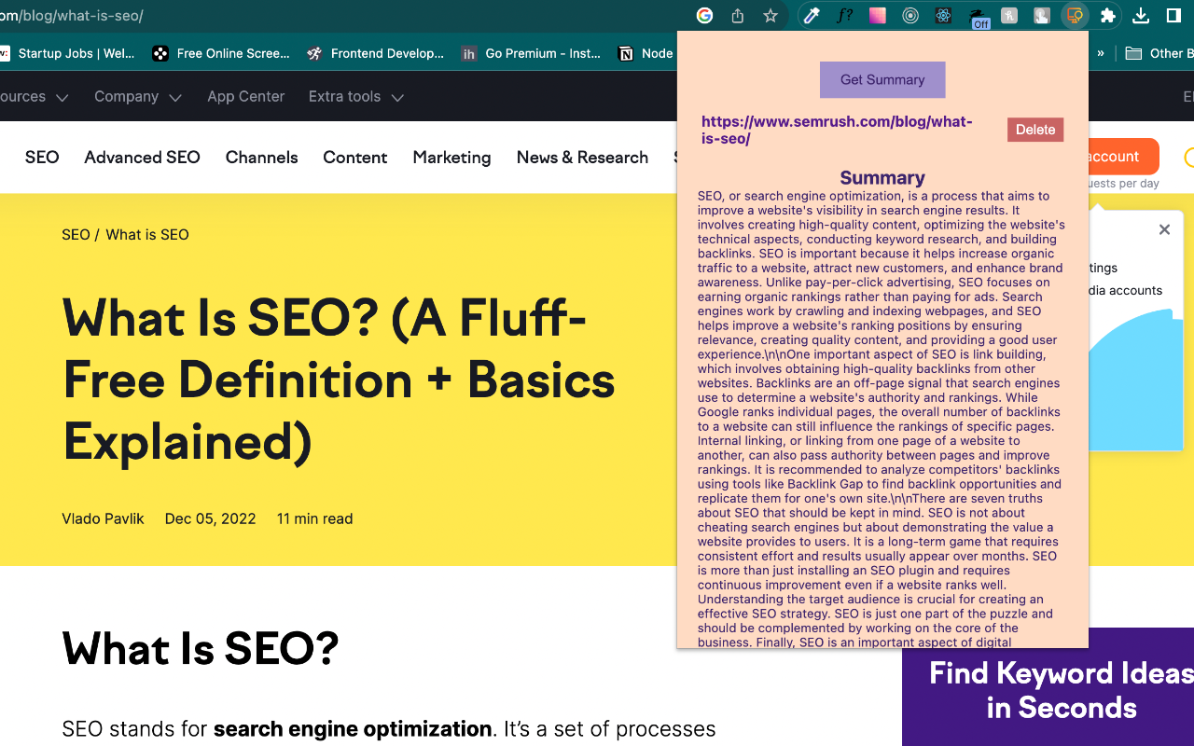Expand the Company dropdown menu
This screenshot has height=746, width=1194.
pos(138,97)
